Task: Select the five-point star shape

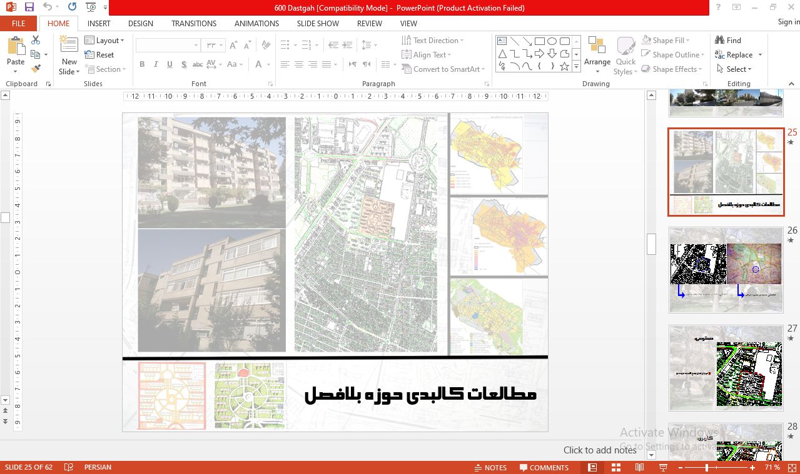Action: tap(564, 66)
